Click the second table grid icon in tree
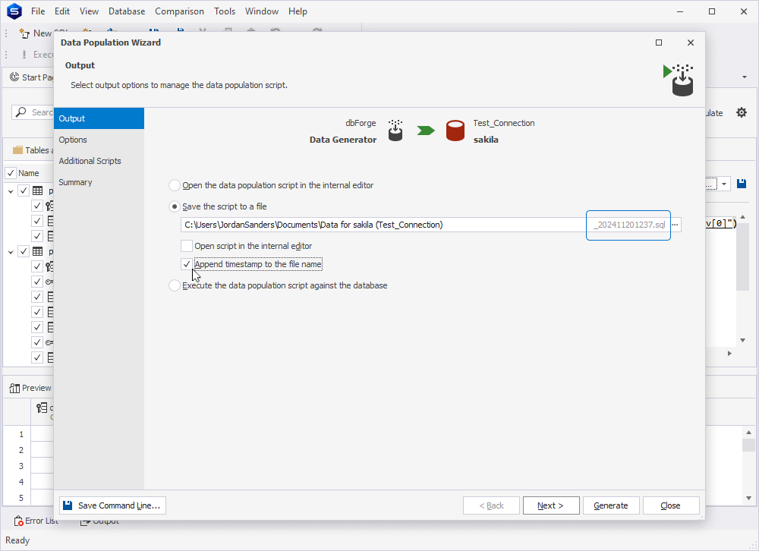 (38, 252)
